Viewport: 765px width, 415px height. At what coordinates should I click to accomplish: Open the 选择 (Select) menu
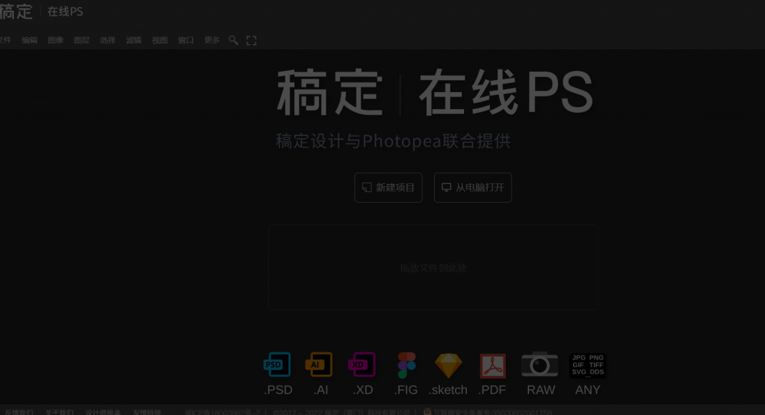(x=108, y=40)
